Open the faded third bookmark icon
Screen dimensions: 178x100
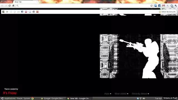11,12
